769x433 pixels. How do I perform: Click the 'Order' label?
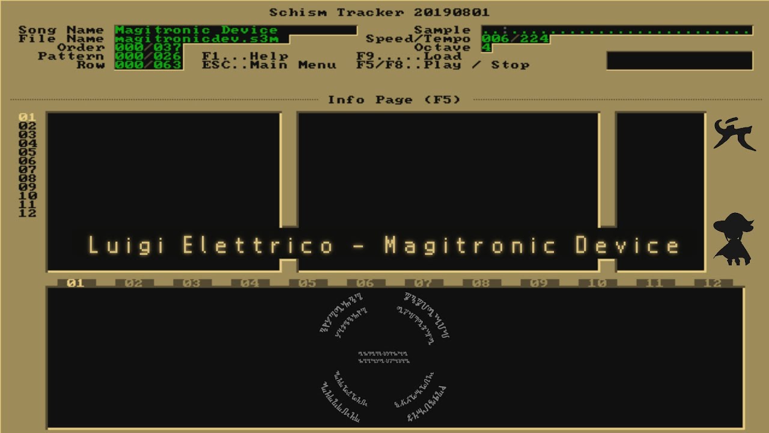(81, 48)
